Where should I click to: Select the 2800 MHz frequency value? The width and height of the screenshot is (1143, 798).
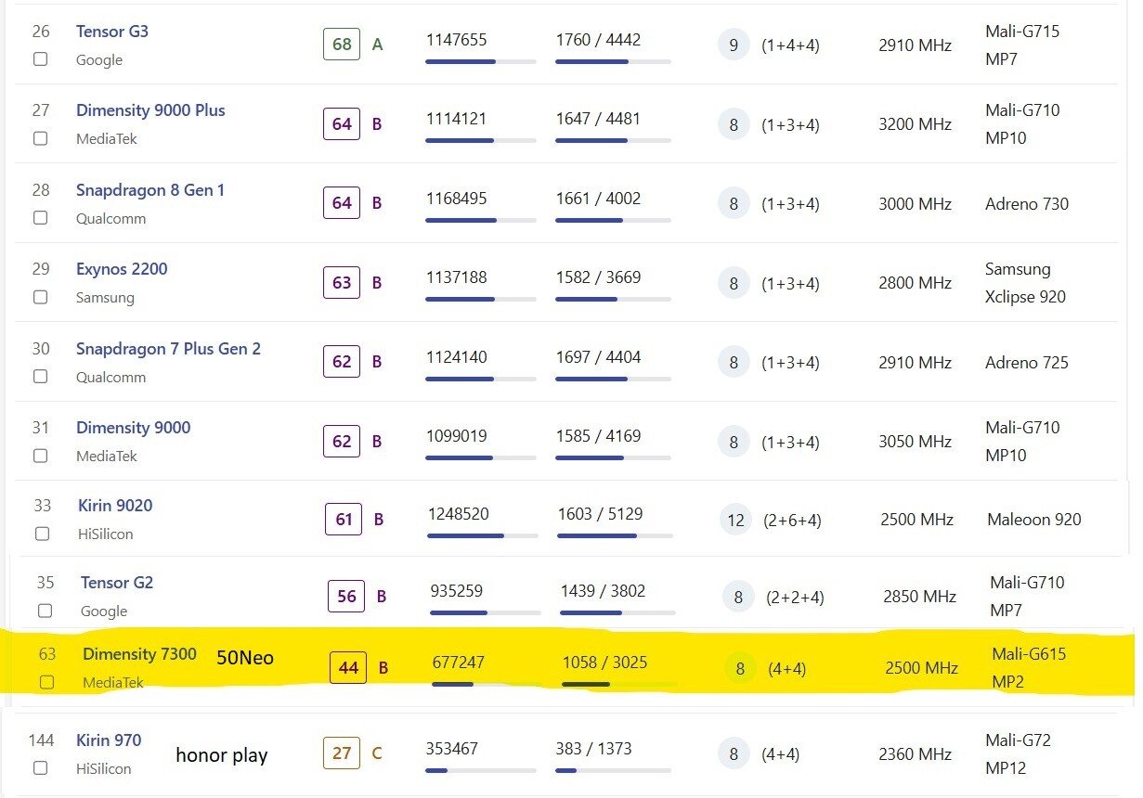pos(916,283)
